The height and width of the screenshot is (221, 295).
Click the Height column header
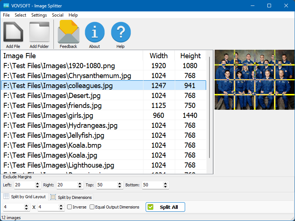(x=190, y=56)
